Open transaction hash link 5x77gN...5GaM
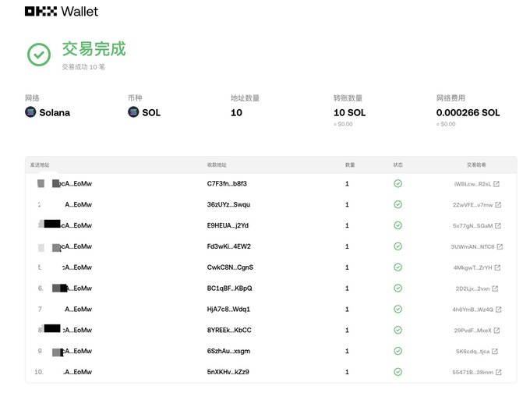Screen dimensions: 530x400 click(x=473, y=226)
